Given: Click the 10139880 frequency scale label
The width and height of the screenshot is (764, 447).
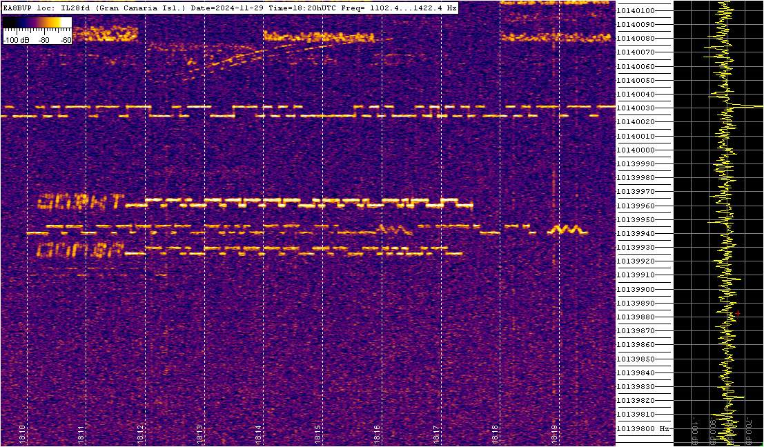Looking at the screenshot, I should pos(636,317).
